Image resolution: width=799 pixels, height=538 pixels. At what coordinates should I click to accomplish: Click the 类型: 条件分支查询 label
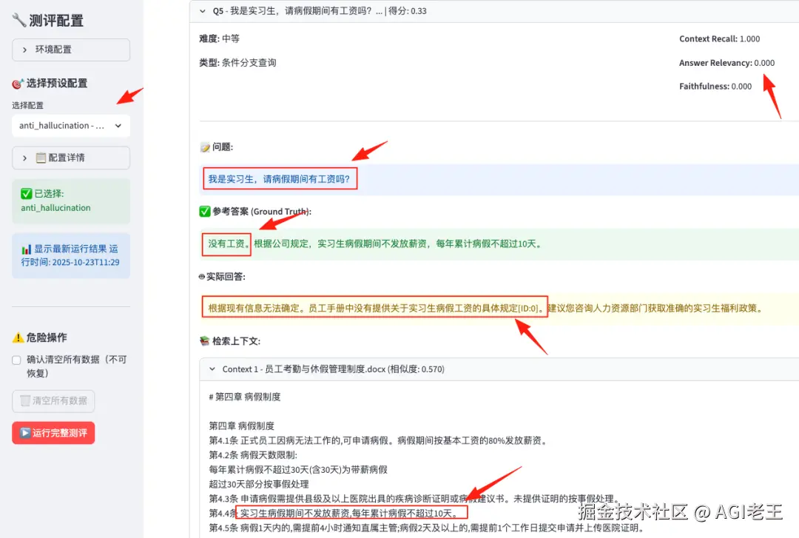coord(237,63)
